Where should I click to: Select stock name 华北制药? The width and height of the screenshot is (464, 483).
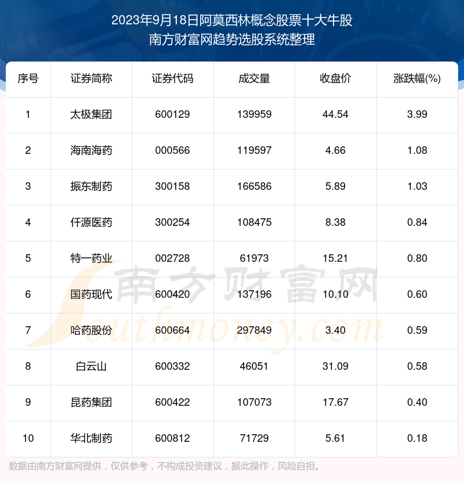tap(91, 438)
